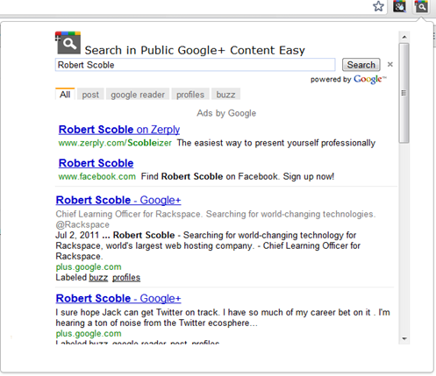Viewport: 436px width, 376px height.
Task: Switch to the google reader tab
Action: [x=138, y=95]
